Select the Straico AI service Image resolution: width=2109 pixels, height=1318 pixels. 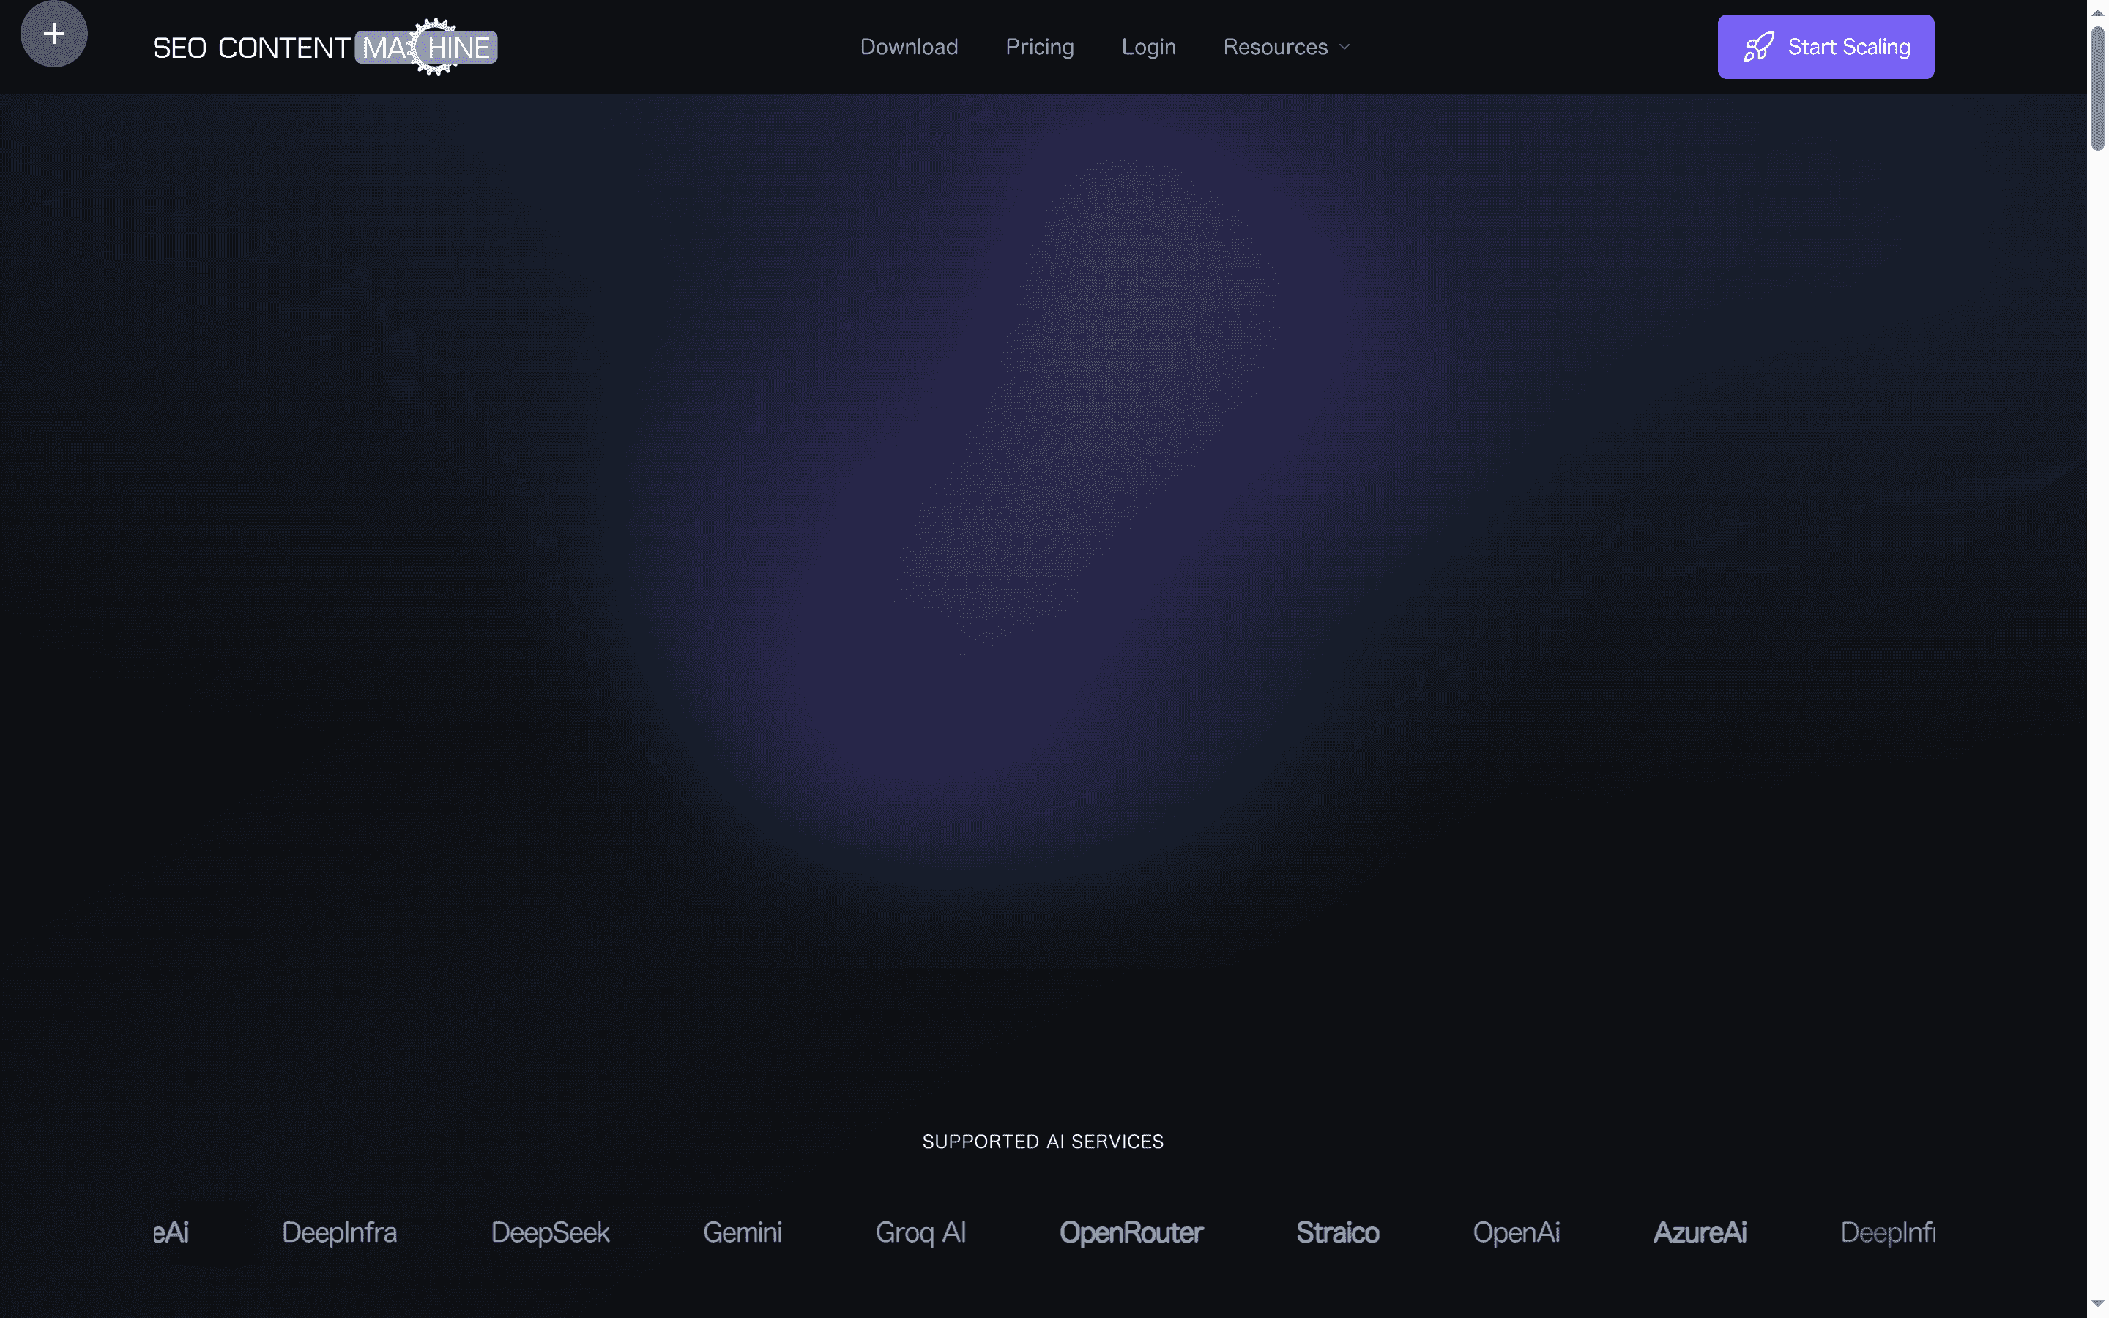pyautogui.click(x=1338, y=1232)
